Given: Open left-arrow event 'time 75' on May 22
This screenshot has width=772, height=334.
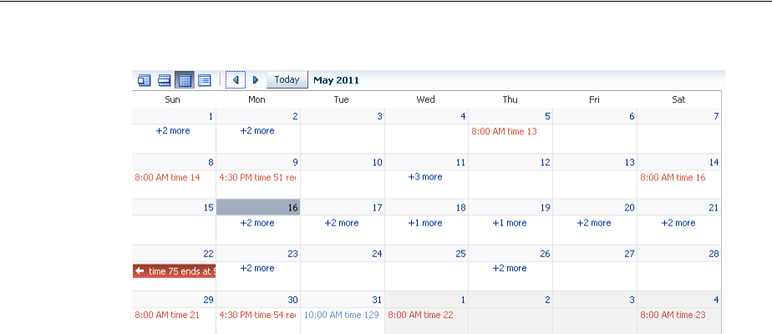Looking at the screenshot, I should 175,271.
